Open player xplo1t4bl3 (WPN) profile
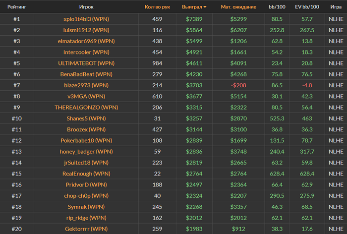The image size is (347, 234). (x=86, y=19)
